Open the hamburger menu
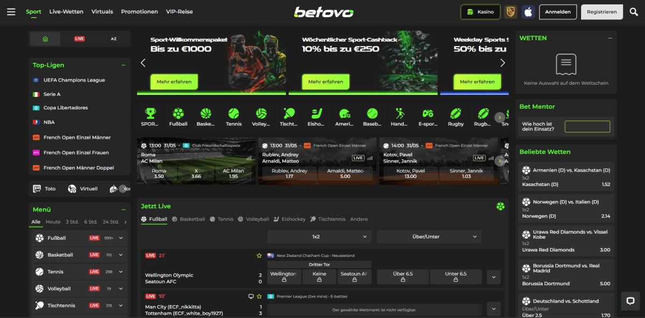 click(11, 12)
